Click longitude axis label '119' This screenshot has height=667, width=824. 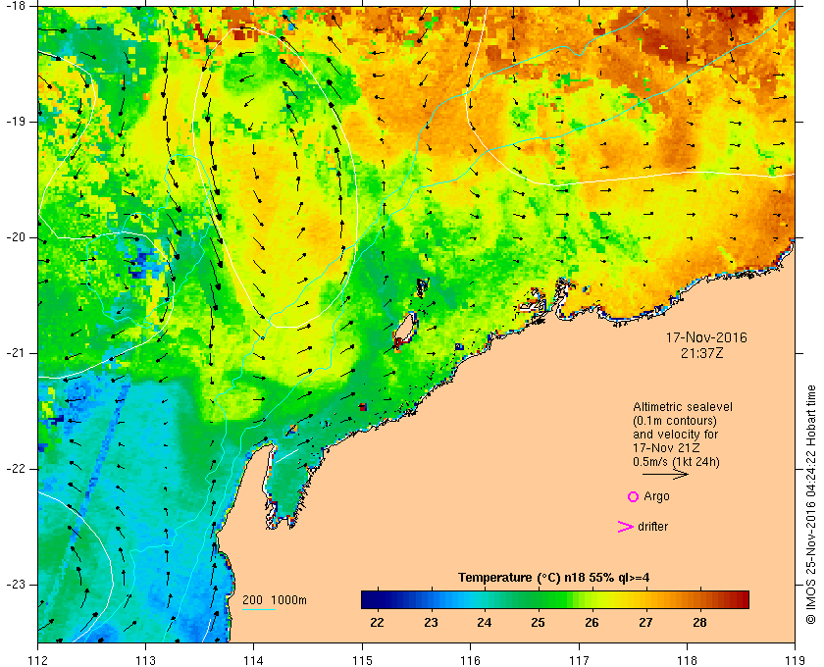(x=796, y=660)
